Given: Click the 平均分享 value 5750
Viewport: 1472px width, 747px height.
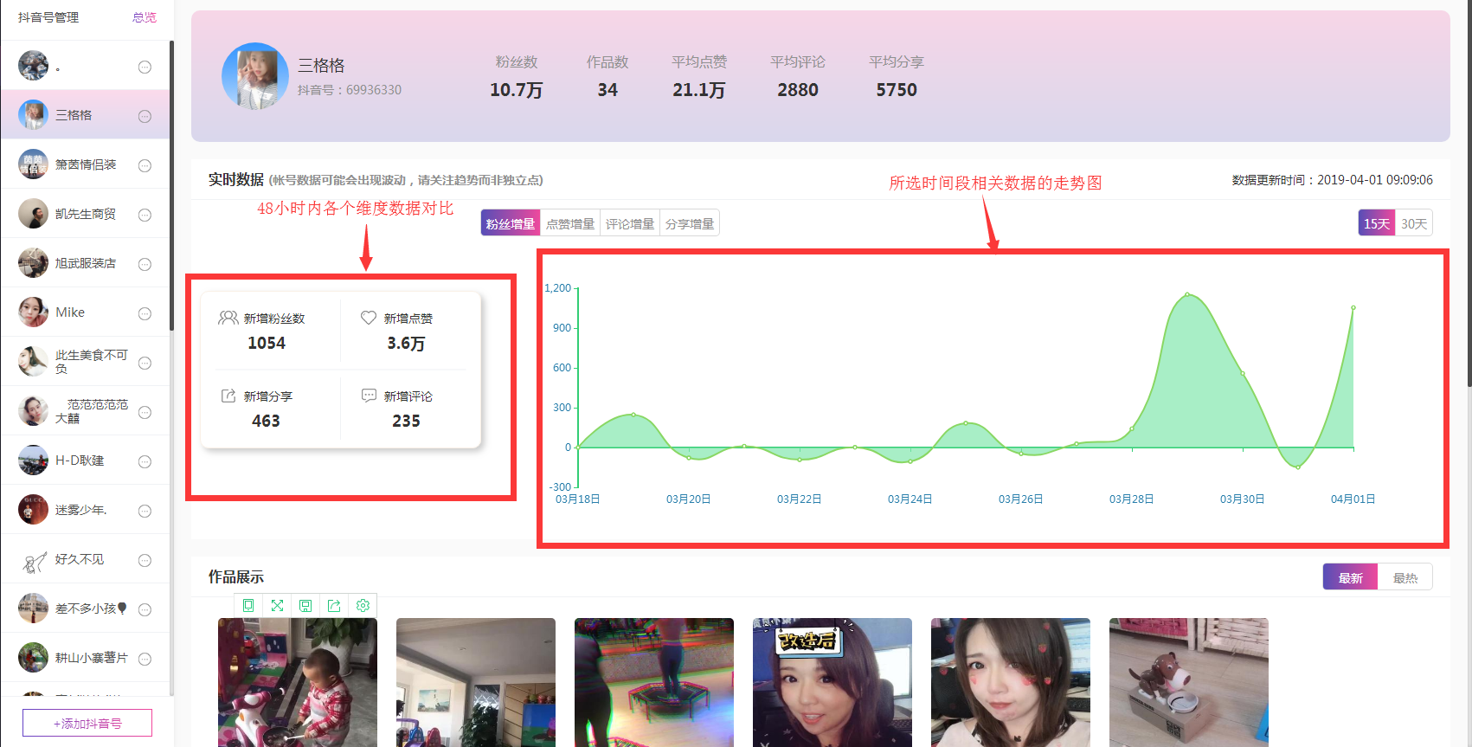Looking at the screenshot, I should 897,90.
